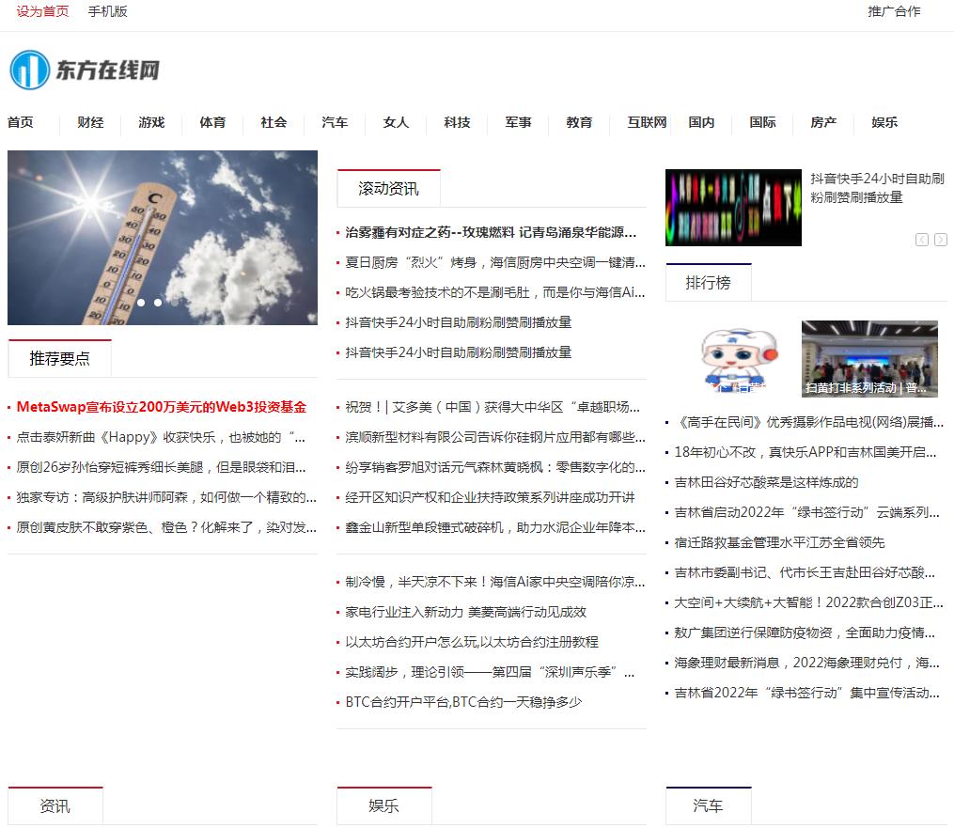Open the red MetaSwap Web3 投资基金 headline
954x828 pixels.
(161, 407)
